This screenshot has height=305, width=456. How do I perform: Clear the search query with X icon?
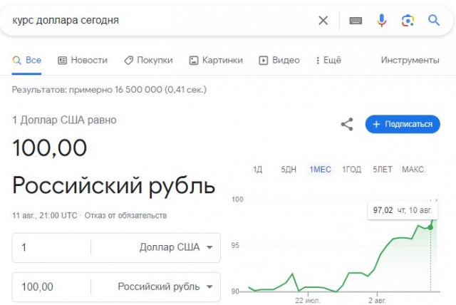point(323,20)
